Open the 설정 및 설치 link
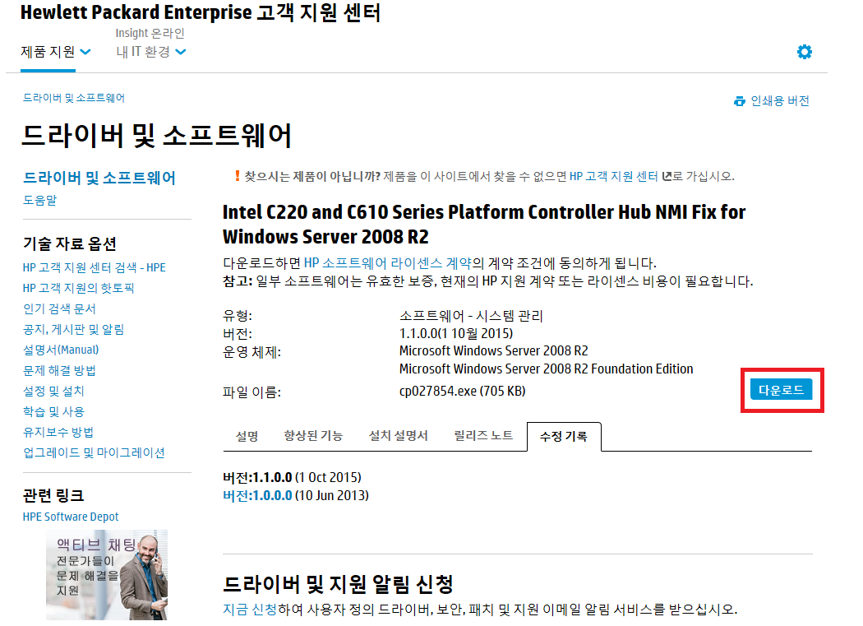The width and height of the screenshot is (863, 626). (x=53, y=391)
